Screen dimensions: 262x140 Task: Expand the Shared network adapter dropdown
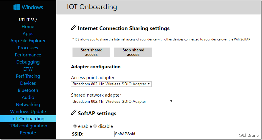(123, 101)
